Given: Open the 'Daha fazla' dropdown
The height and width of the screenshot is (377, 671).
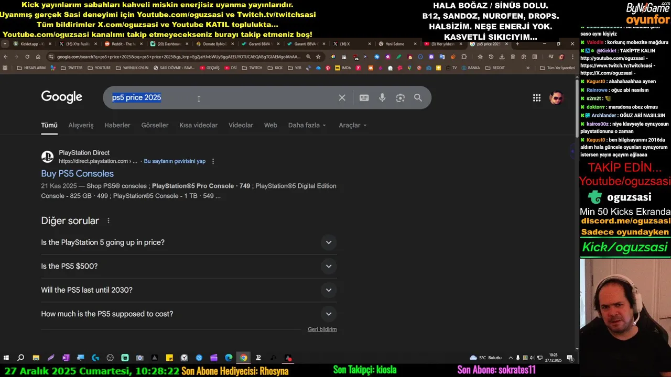Looking at the screenshot, I should 307,125.
